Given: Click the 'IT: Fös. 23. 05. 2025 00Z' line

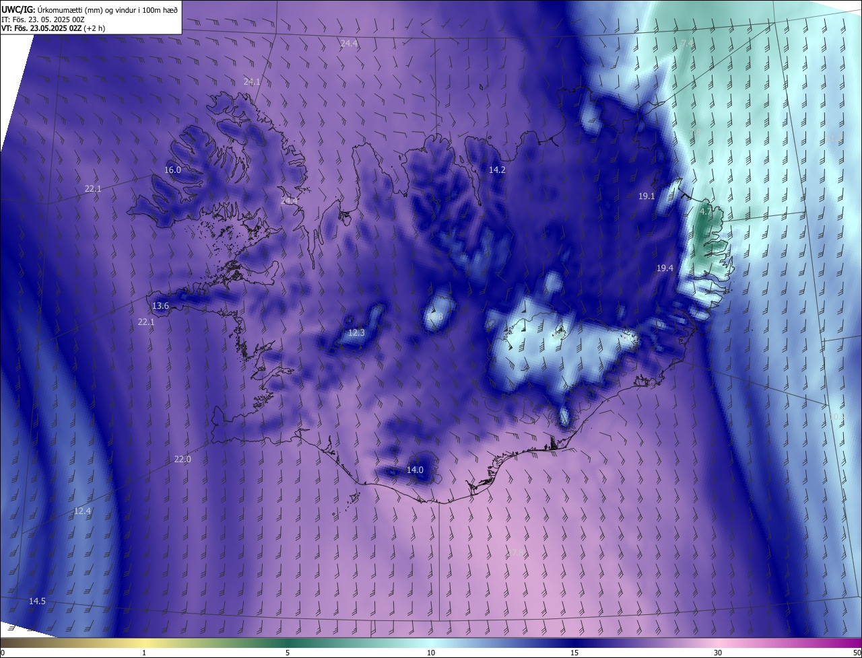Looking at the screenshot, I should click(42, 19).
